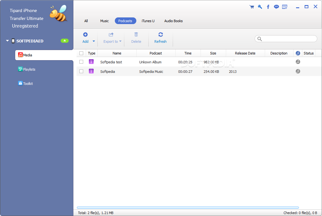Select the "Softpedia Music" podcast cell
This screenshot has height=216, width=322.
click(x=151, y=71)
